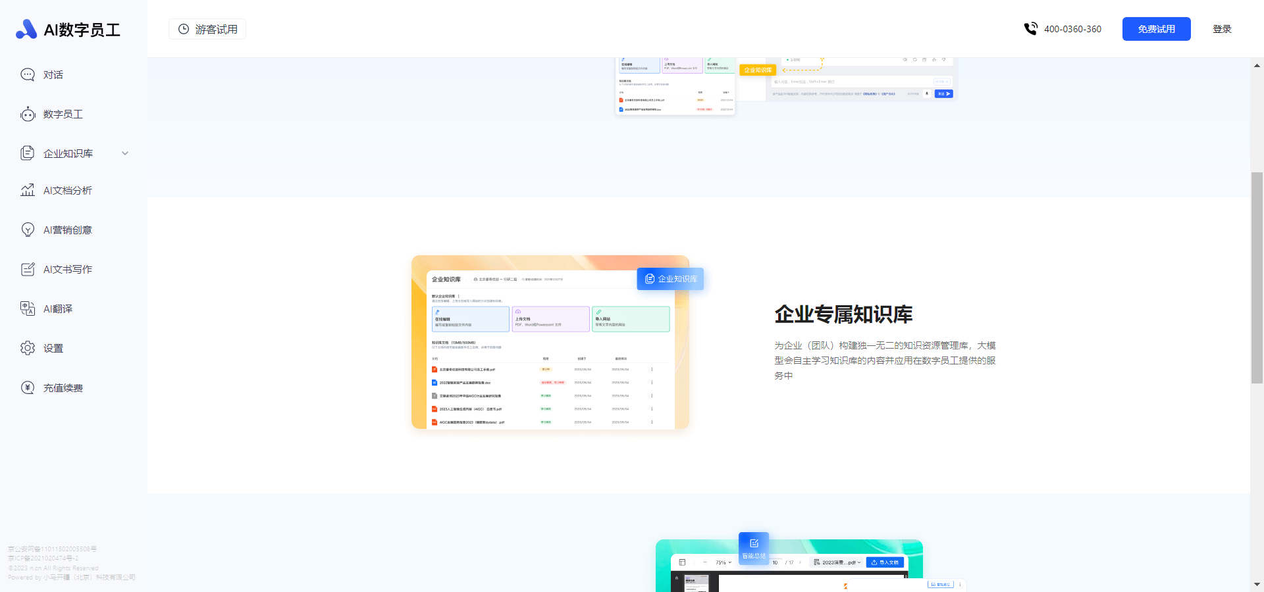Open the AI文档分析 chart icon
Viewport: 1264px width, 592px height.
pyautogui.click(x=28, y=190)
